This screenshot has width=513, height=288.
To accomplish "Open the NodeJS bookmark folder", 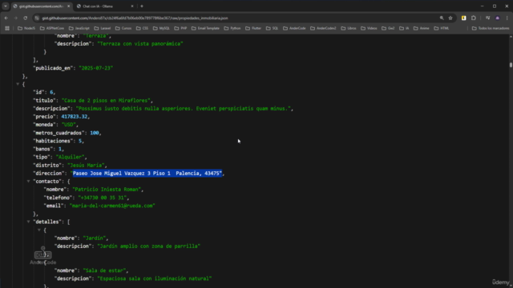I will point(26,29).
